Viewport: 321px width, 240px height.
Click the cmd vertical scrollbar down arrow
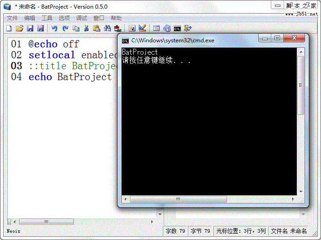pyautogui.click(x=301, y=192)
